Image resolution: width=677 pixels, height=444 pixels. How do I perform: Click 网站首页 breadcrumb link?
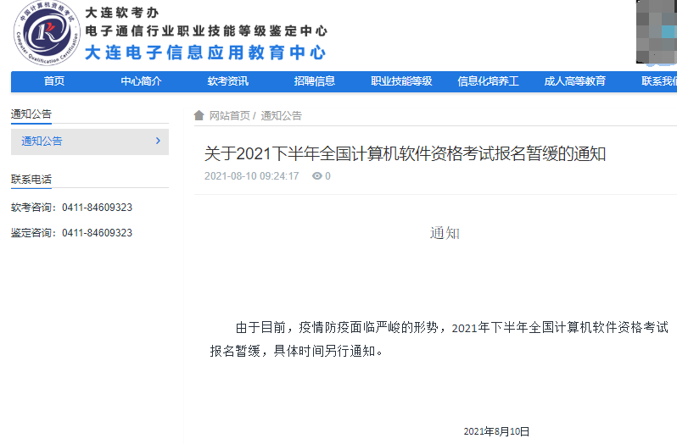click(x=229, y=116)
